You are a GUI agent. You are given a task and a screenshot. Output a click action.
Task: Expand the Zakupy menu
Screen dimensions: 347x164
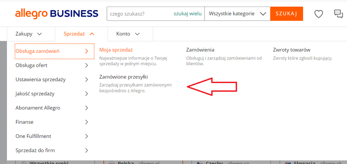pos(31,34)
